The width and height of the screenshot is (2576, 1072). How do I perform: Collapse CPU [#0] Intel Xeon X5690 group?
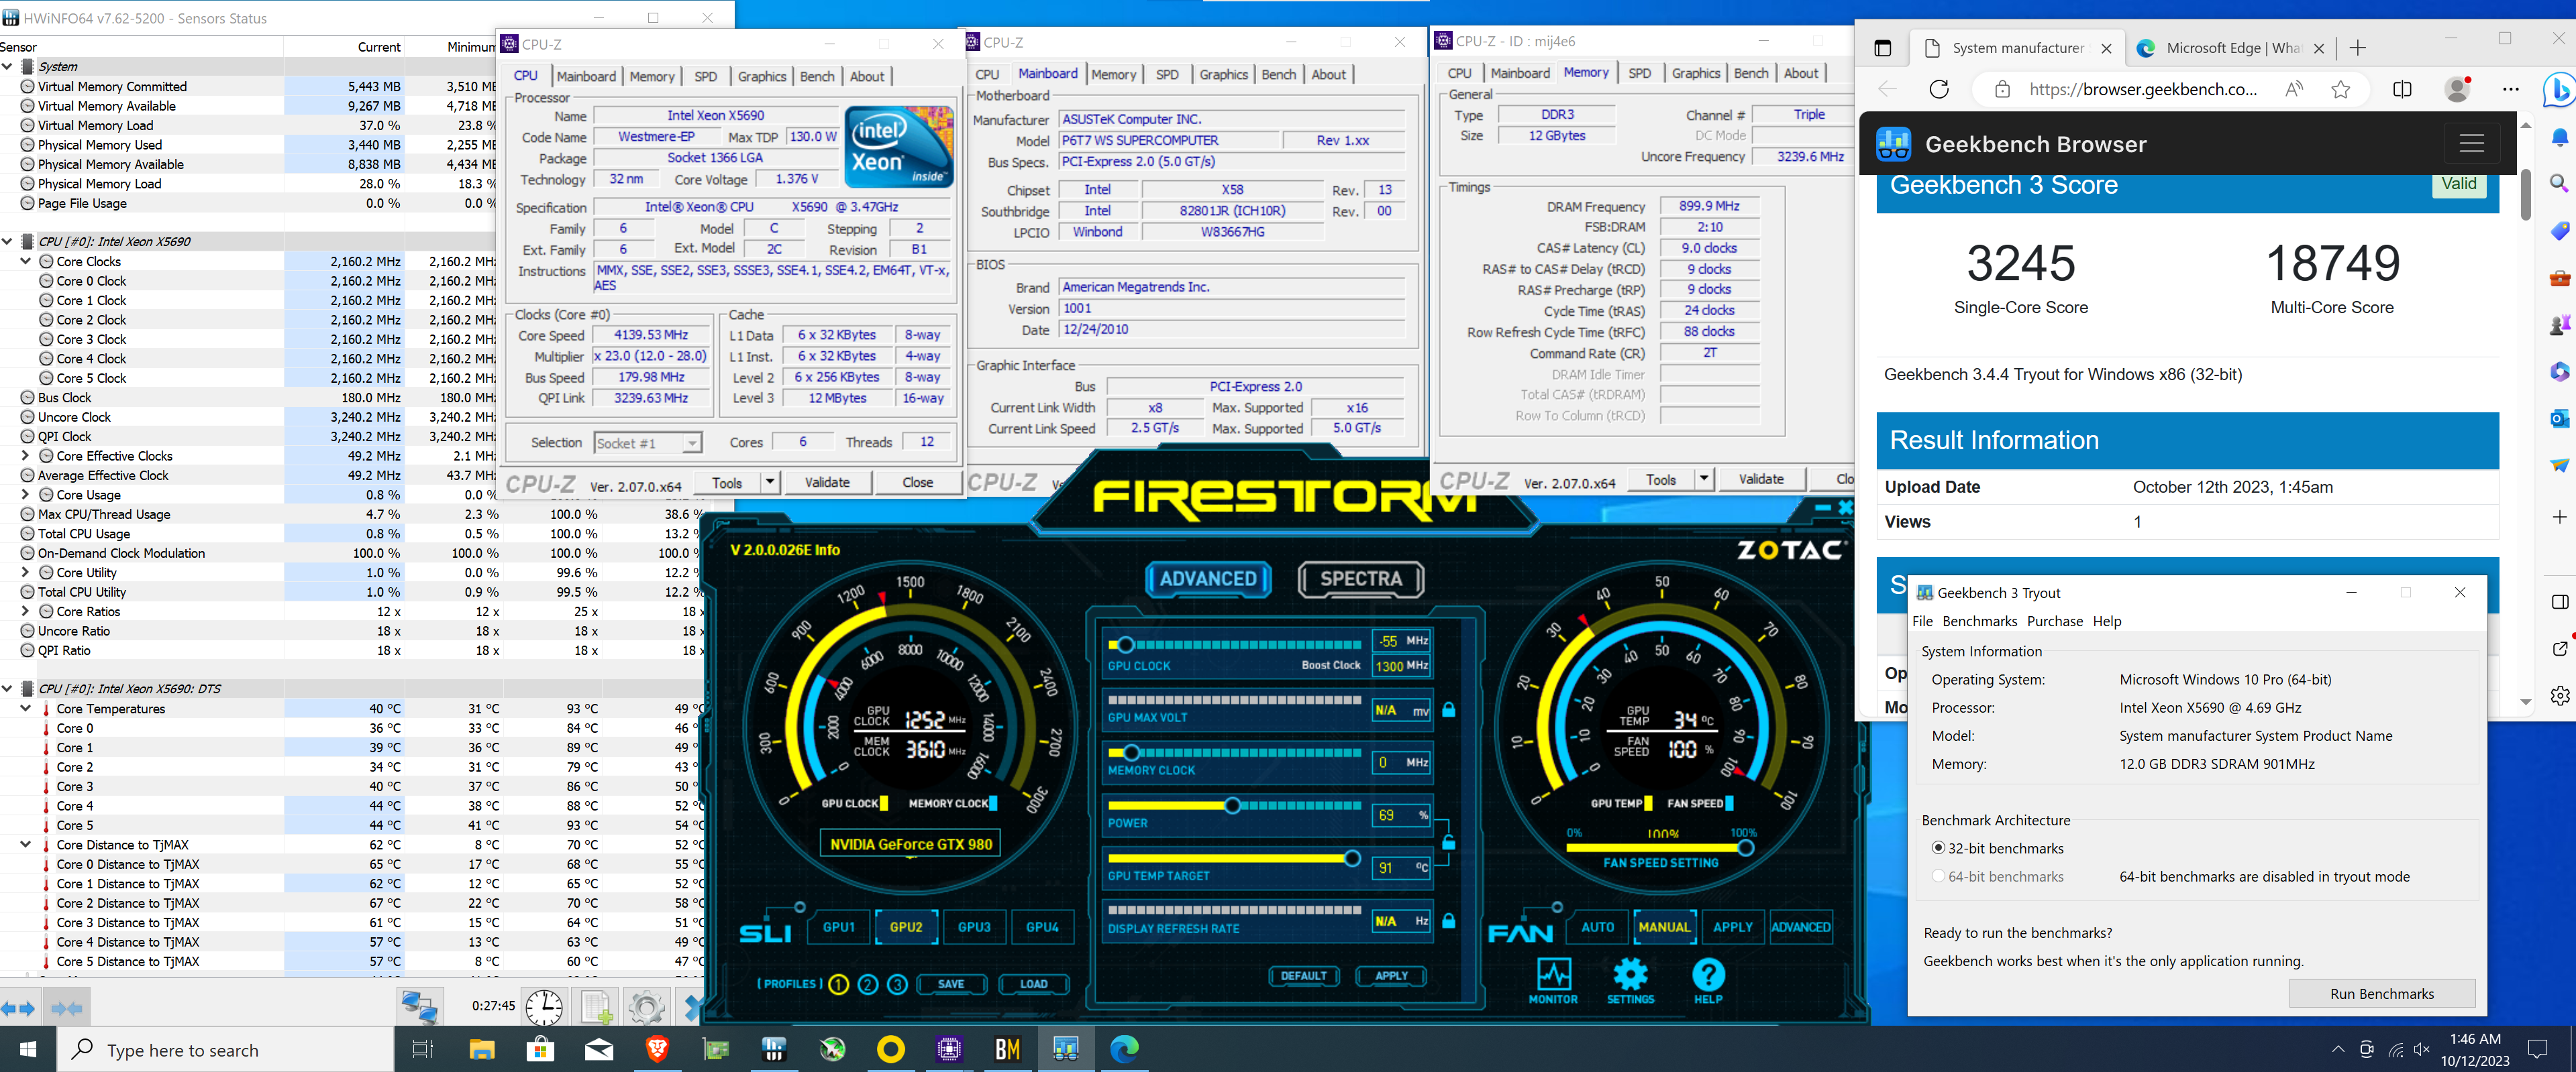point(7,241)
